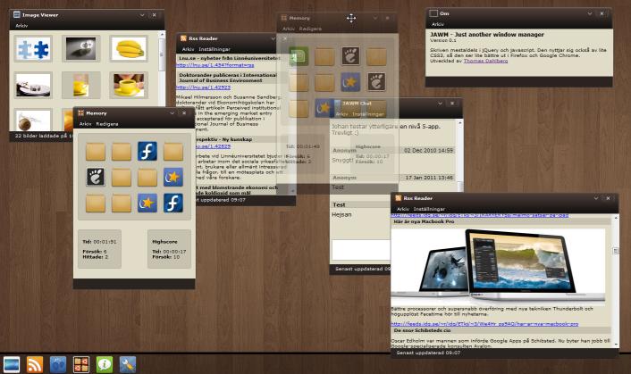Select the green Linux Mint card in translucent Memory window
The image size is (631, 374).
[x=299, y=56]
